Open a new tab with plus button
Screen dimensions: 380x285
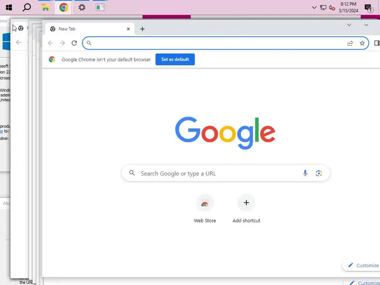[142, 29]
